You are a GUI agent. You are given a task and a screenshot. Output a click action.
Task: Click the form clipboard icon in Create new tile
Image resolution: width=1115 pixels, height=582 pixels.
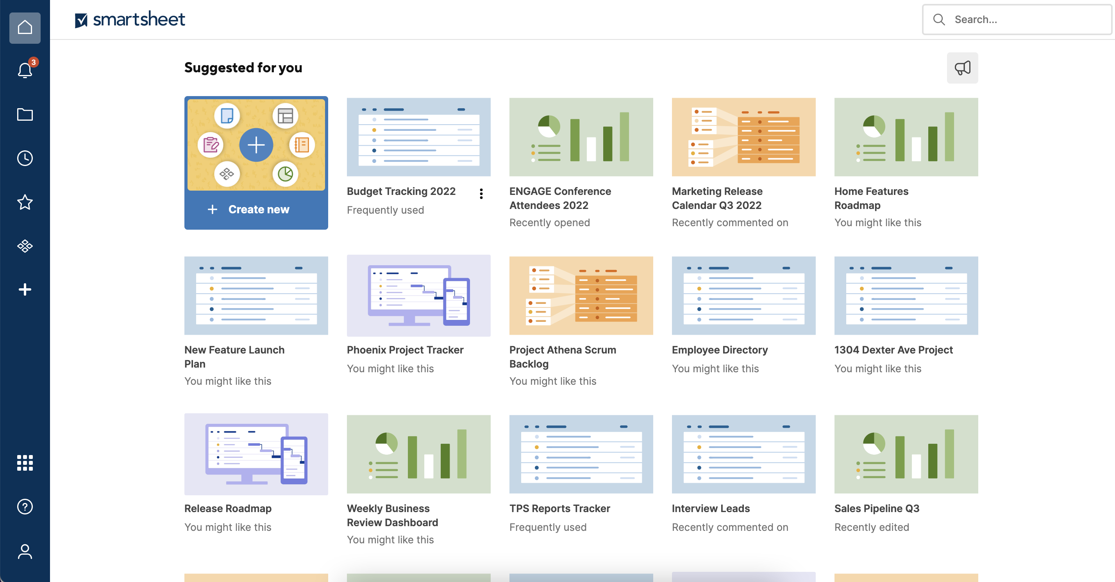pos(211,145)
